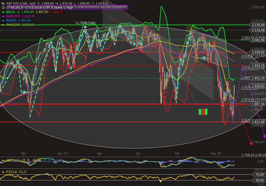Click the 1.926,82 last price tag
The height and width of the screenshot is (186, 266).
click(258, 86)
